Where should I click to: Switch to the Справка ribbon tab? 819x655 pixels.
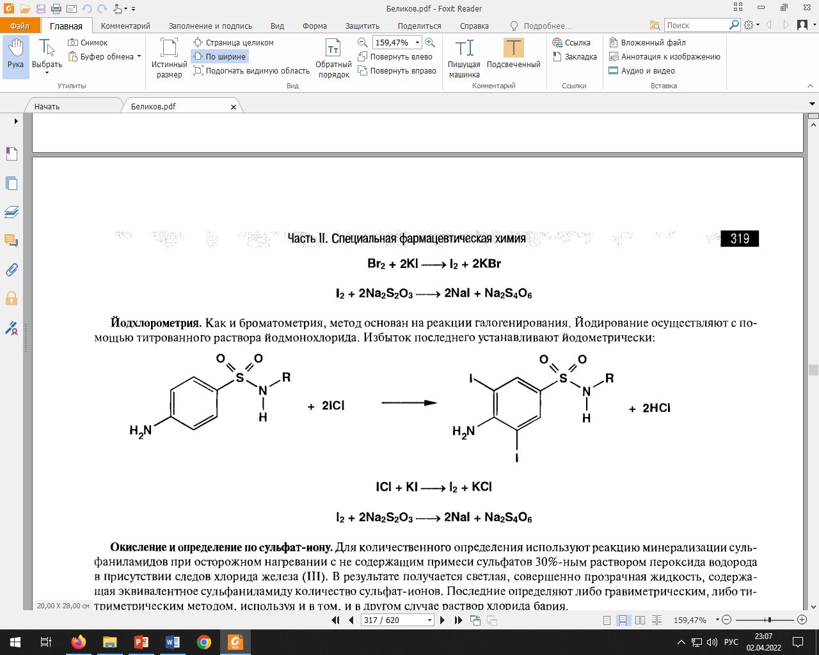pyautogui.click(x=474, y=26)
